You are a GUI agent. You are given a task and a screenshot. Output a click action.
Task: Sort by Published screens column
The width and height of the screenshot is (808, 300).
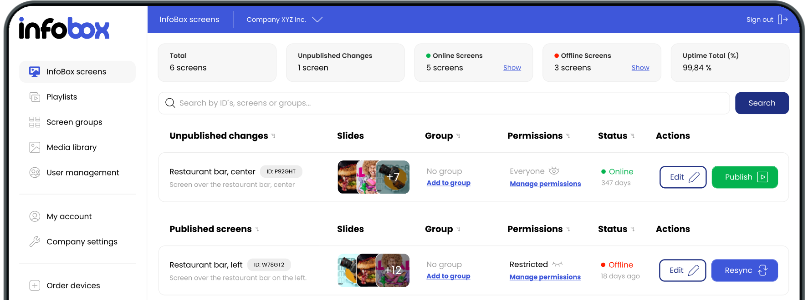click(x=257, y=229)
